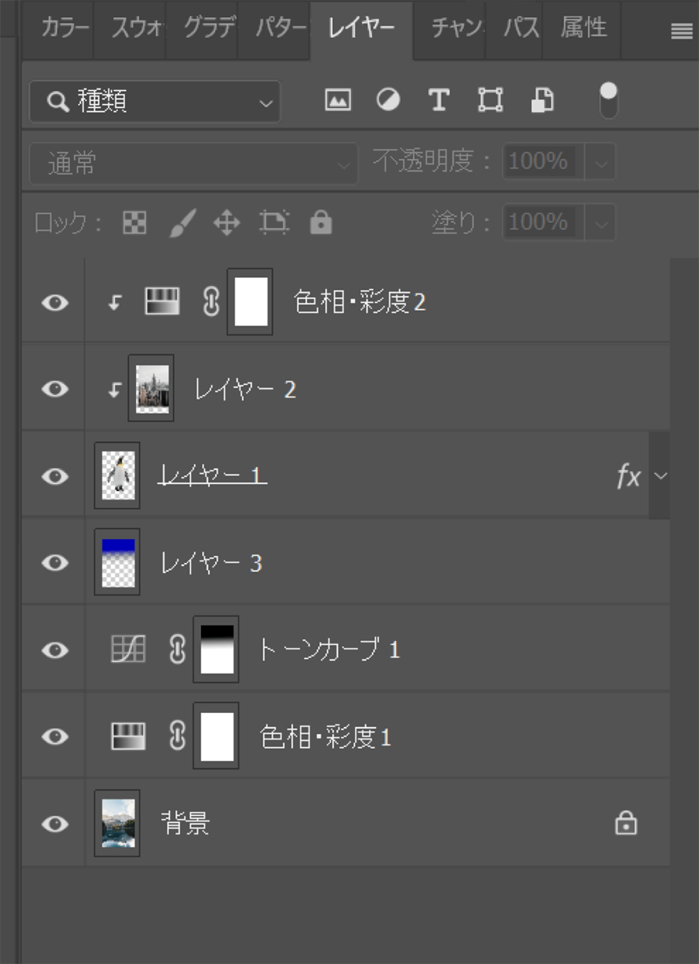Viewport: 699px width, 964px height.
Task: Switch to the チャンネル tab
Action: [457, 29]
